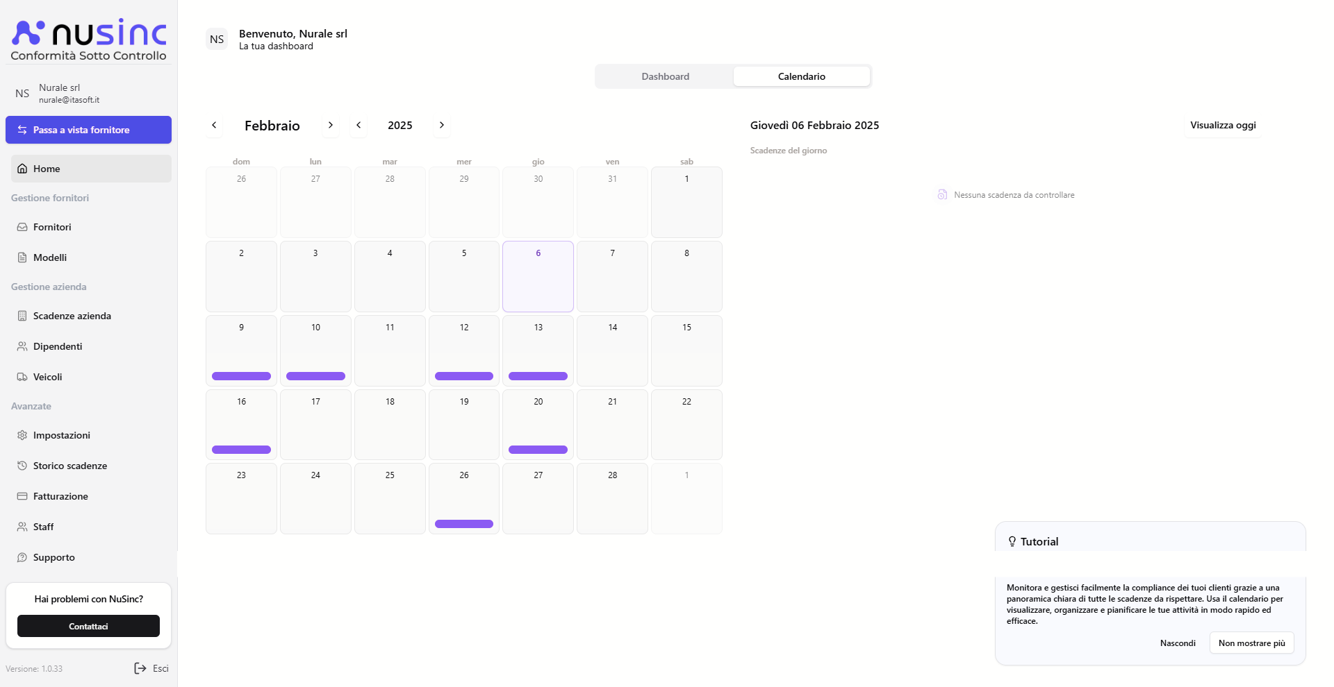This screenshot has width=1334, height=687.
Task: Open Impostazioni via the gear icon
Action: click(x=22, y=435)
